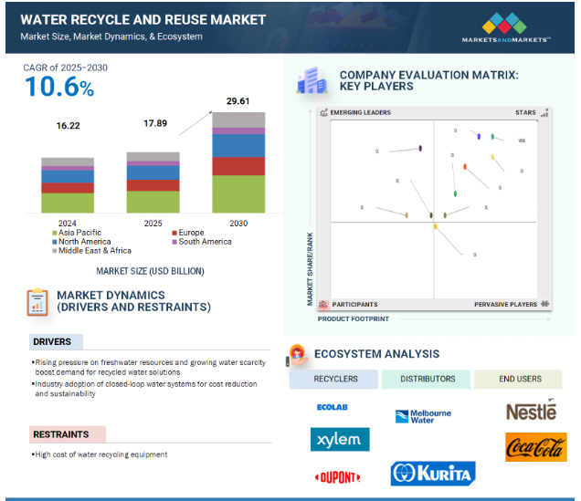Click the 29.61 value label
This screenshot has height=501, width=581.
[238, 101]
